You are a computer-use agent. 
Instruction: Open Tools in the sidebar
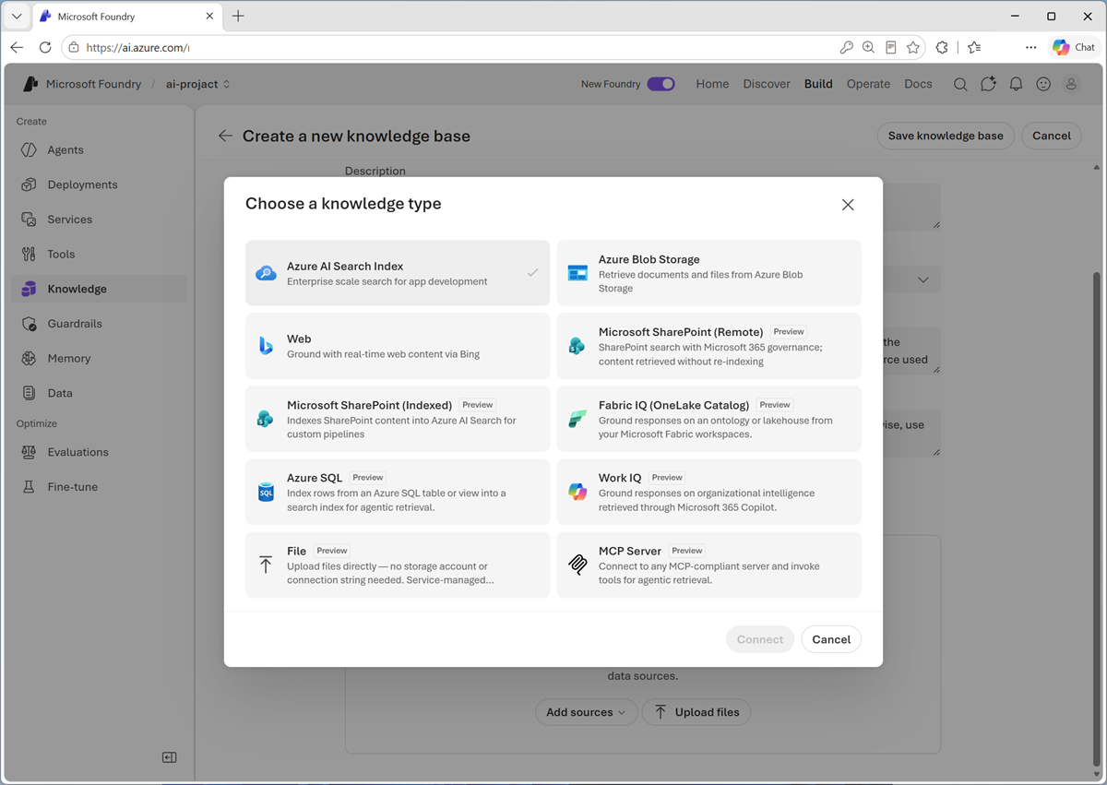coord(99,255)
